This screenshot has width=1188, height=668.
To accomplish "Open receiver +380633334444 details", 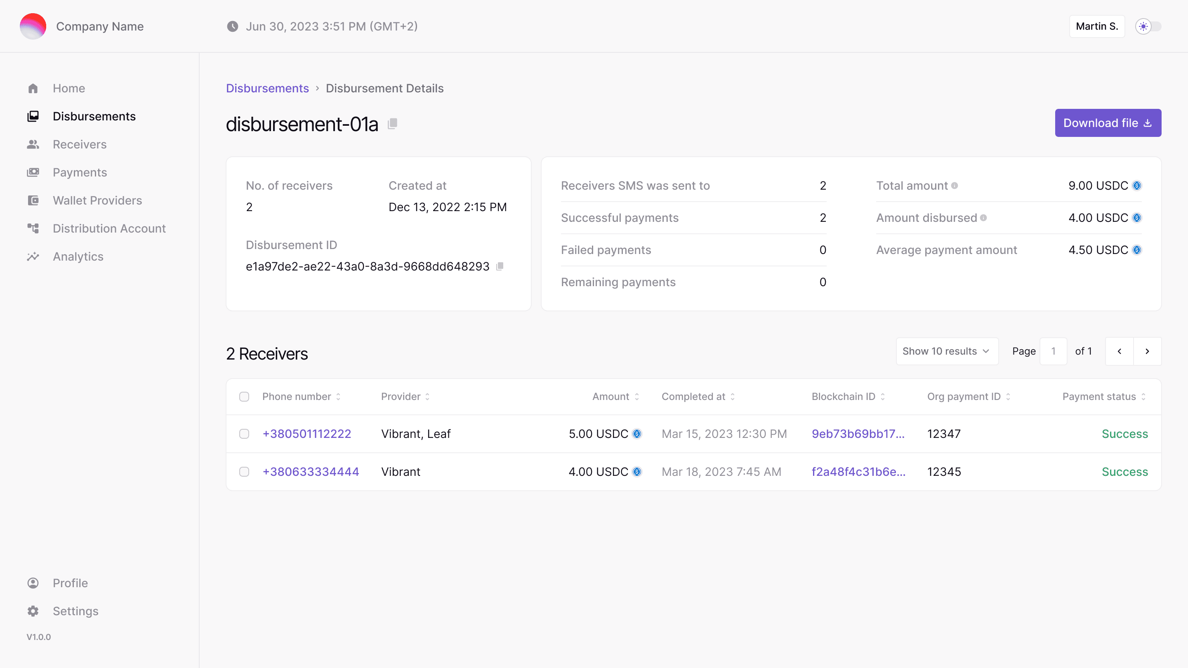I will point(311,472).
